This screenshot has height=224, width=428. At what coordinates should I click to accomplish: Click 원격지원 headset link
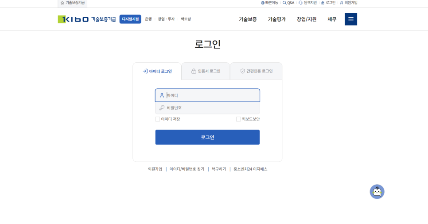pyautogui.click(x=307, y=3)
